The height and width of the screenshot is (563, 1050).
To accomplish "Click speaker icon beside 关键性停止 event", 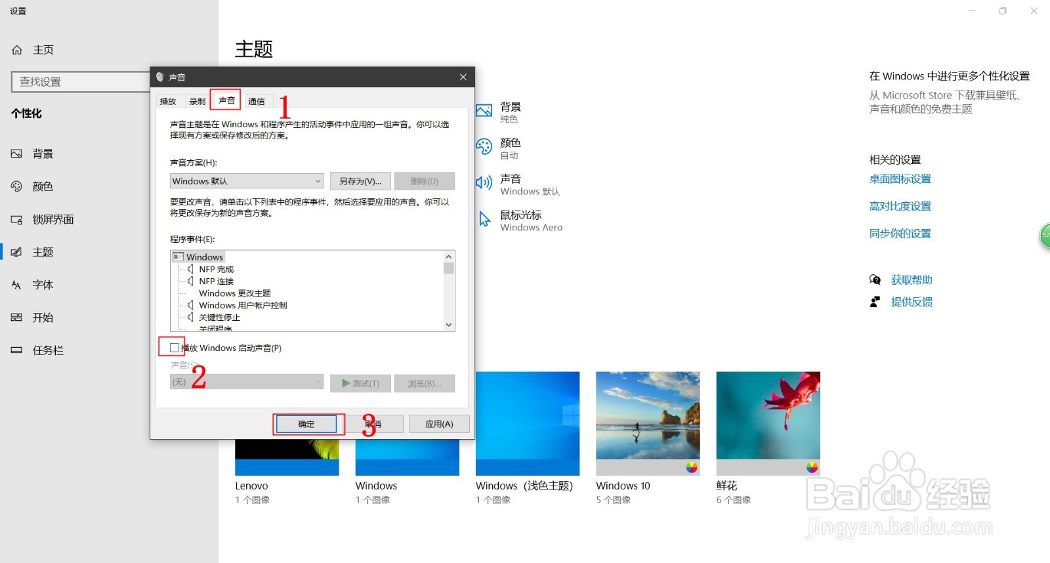I will tap(190, 317).
